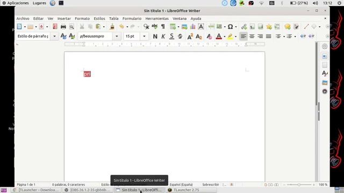Open the Print Preview magnifier icon

pyautogui.click(x=71, y=27)
